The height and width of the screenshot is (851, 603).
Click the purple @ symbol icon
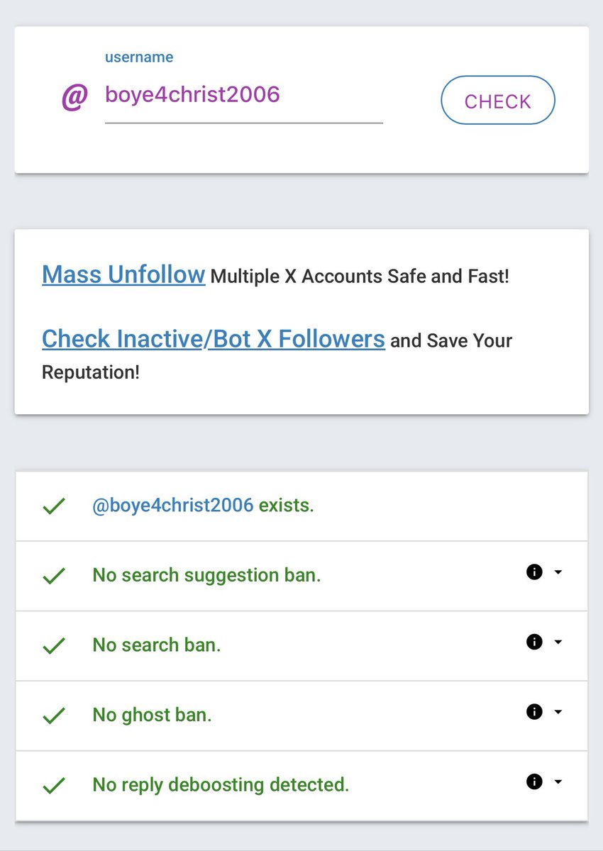click(x=74, y=97)
